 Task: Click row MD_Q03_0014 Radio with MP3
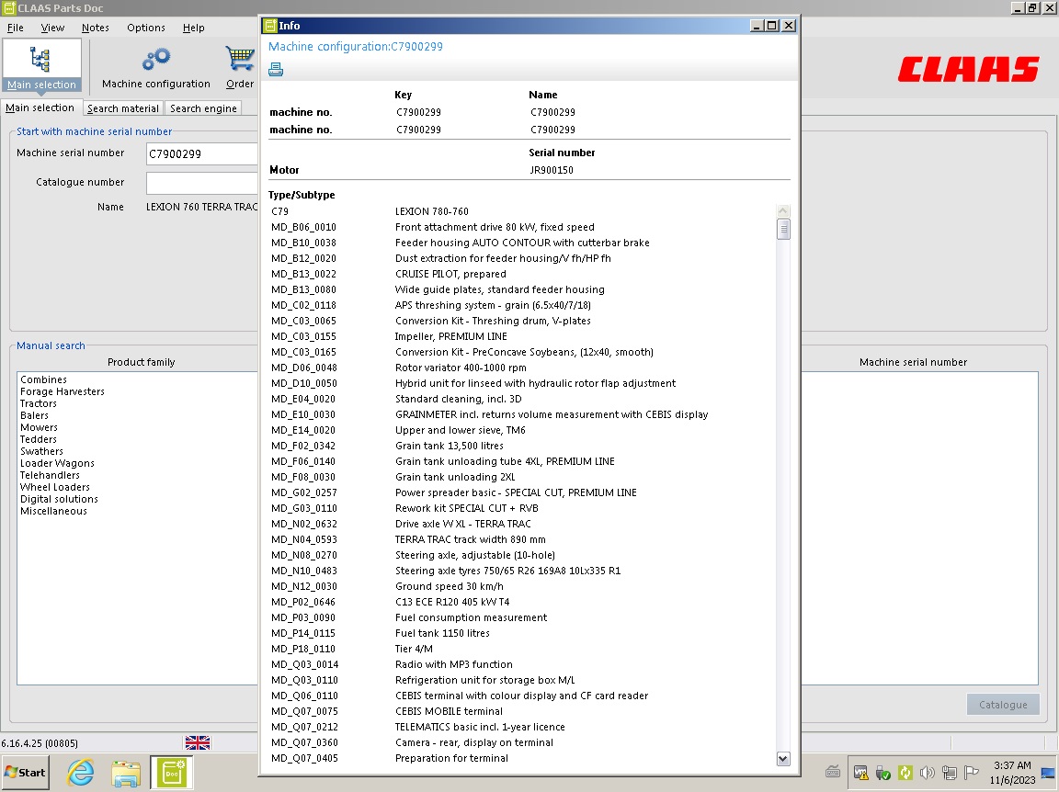pos(521,664)
